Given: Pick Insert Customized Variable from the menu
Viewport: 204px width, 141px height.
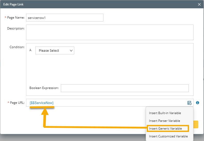Looking at the screenshot, I should coord(168,136).
